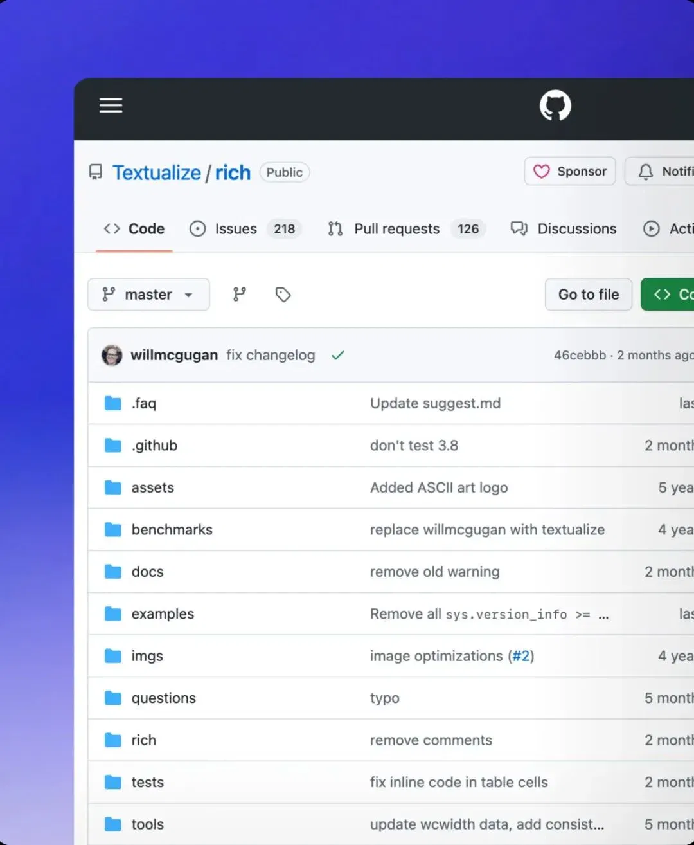Click the folder icon for .faq
This screenshot has width=694, height=845.
(113, 403)
